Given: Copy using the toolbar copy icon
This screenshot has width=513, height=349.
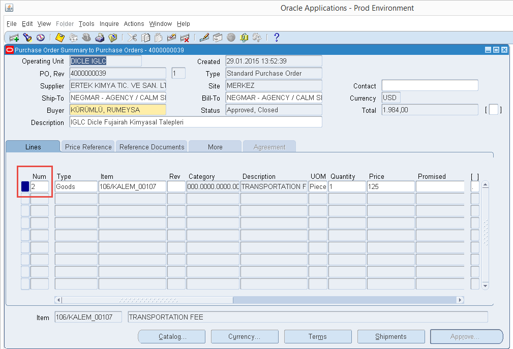Looking at the screenshot, I should tap(145, 38).
